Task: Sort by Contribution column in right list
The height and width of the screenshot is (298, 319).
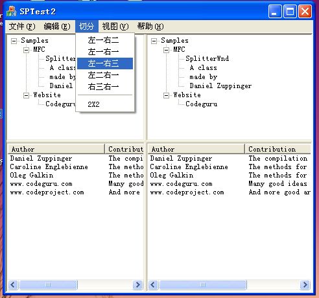Action: 278,149
